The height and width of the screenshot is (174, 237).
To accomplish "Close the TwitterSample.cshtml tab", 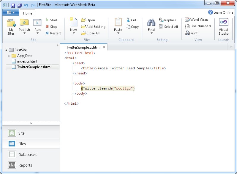I will click(104, 47).
